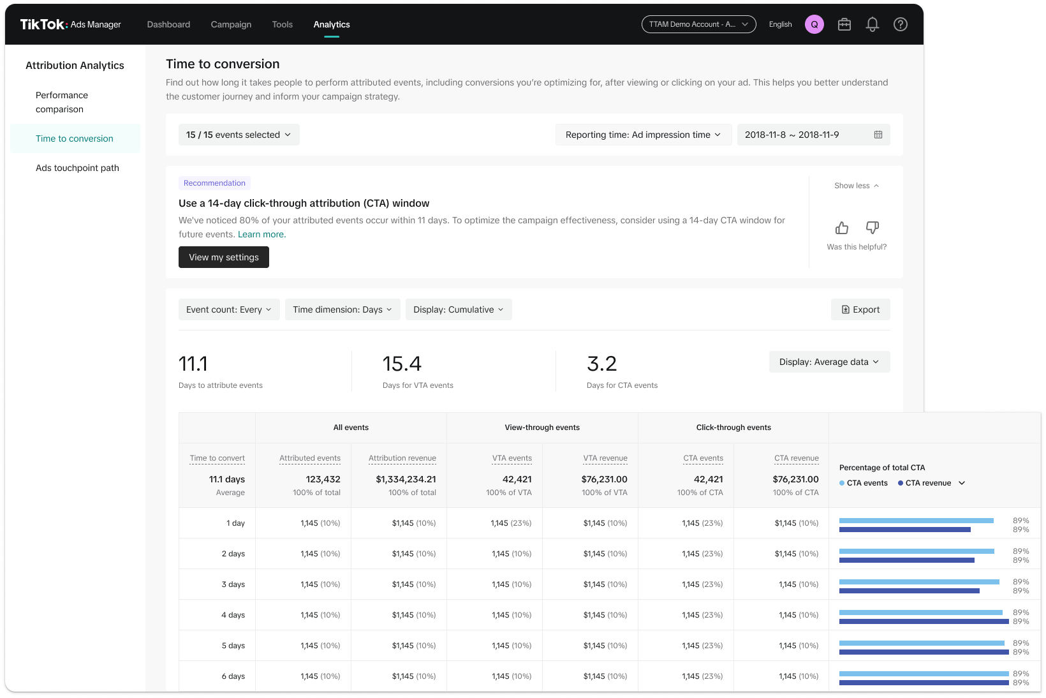Open the Campaign menu tab
Image resolution: width=1046 pixels, height=698 pixels.
click(x=231, y=24)
